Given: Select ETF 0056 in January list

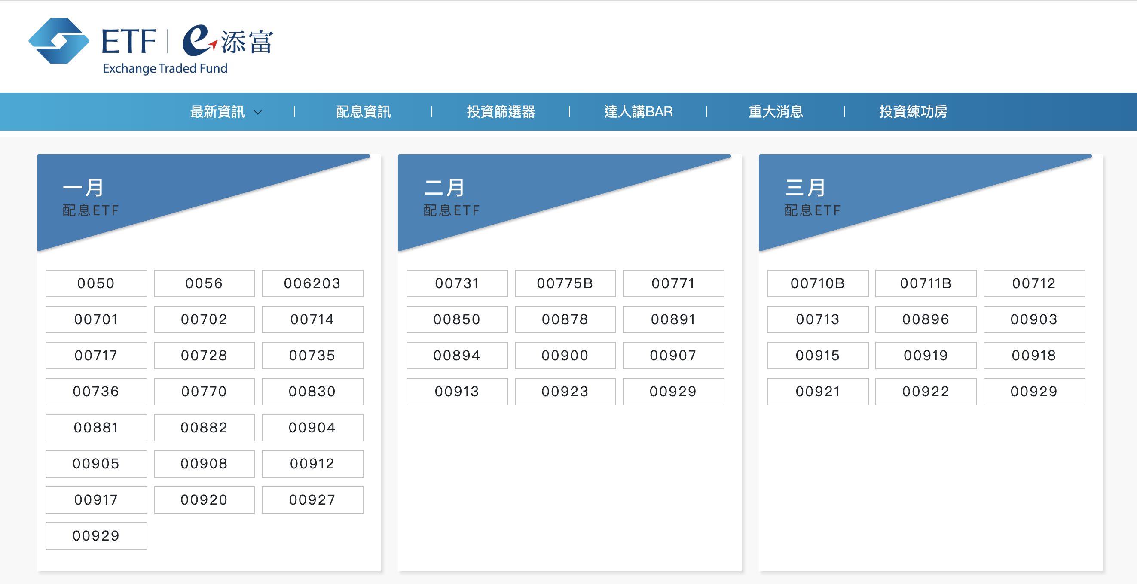Looking at the screenshot, I should click(205, 283).
